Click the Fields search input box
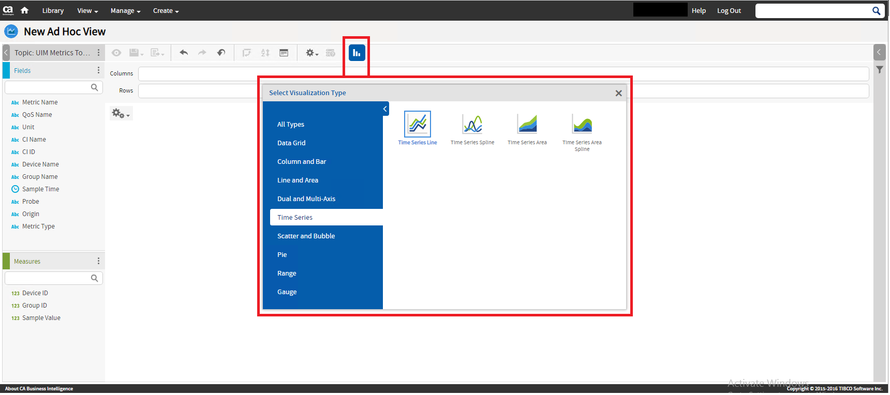 pyautogui.click(x=48, y=87)
